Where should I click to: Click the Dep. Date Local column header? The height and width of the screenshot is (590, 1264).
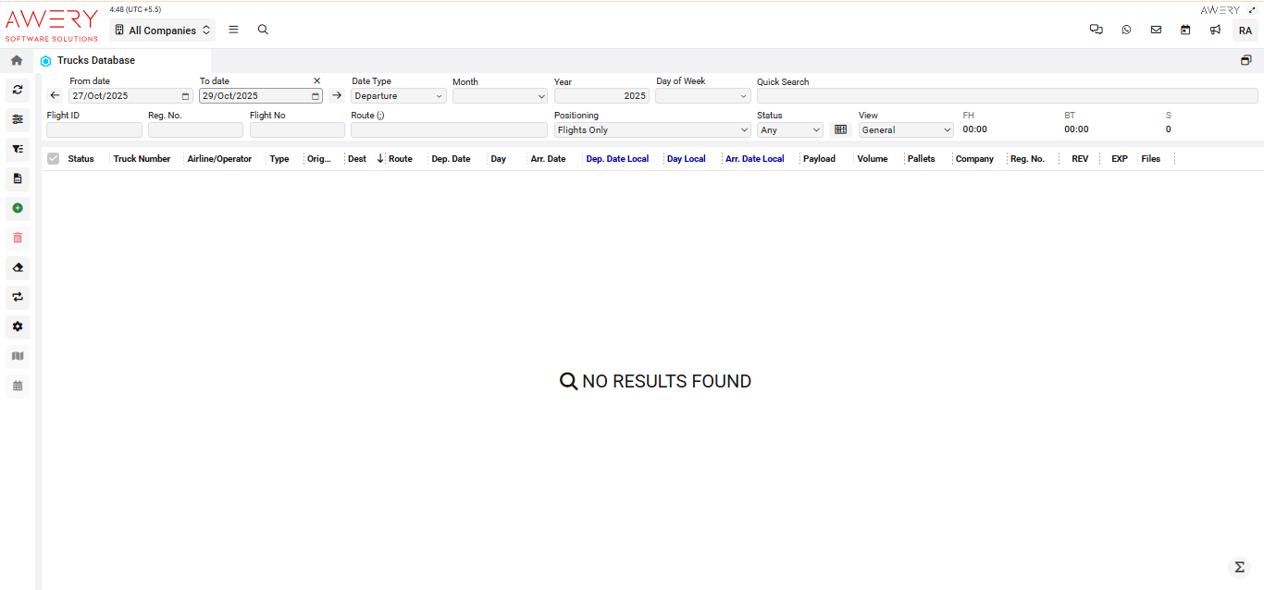[617, 159]
